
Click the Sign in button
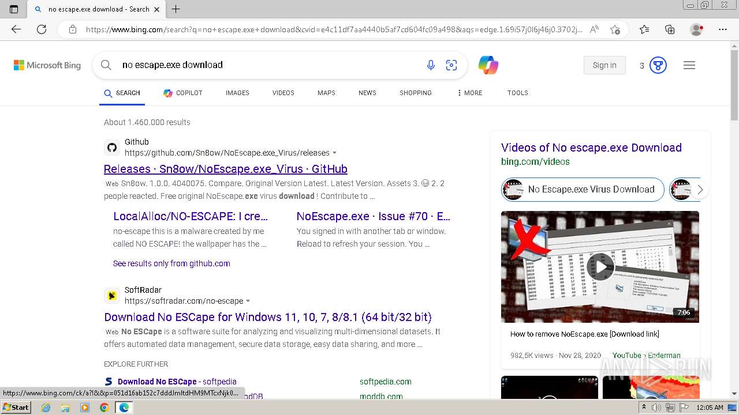click(604, 65)
